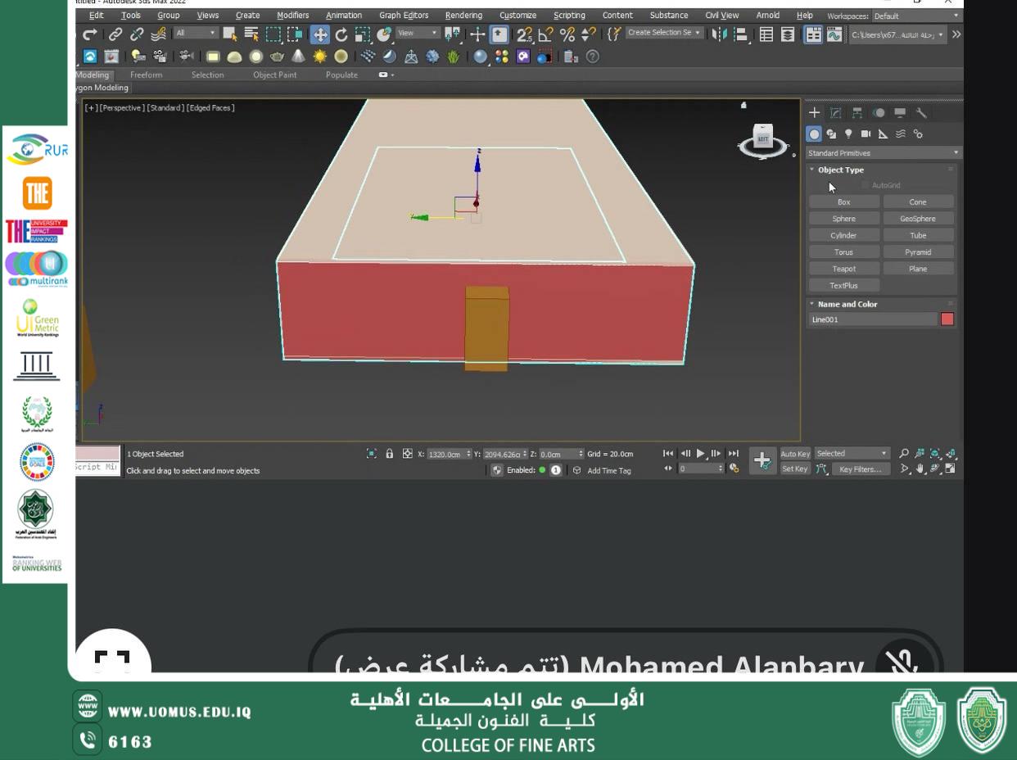Click the red object color swatch
1017x760 pixels.
pyautogui.click(x=947, y=319)
